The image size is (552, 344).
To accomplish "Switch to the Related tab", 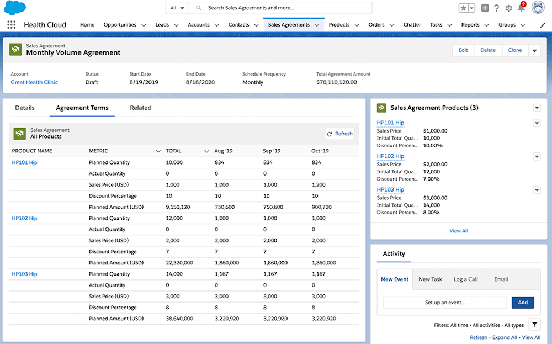I will (x=140, y=108).
